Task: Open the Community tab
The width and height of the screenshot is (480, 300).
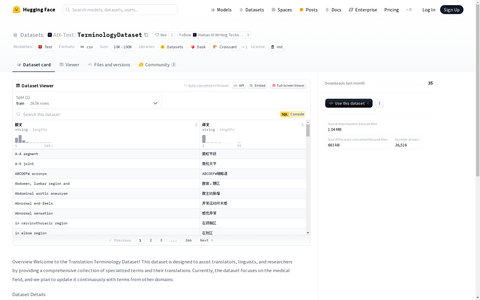Action: pyautogui.click(x=157, y=65)
